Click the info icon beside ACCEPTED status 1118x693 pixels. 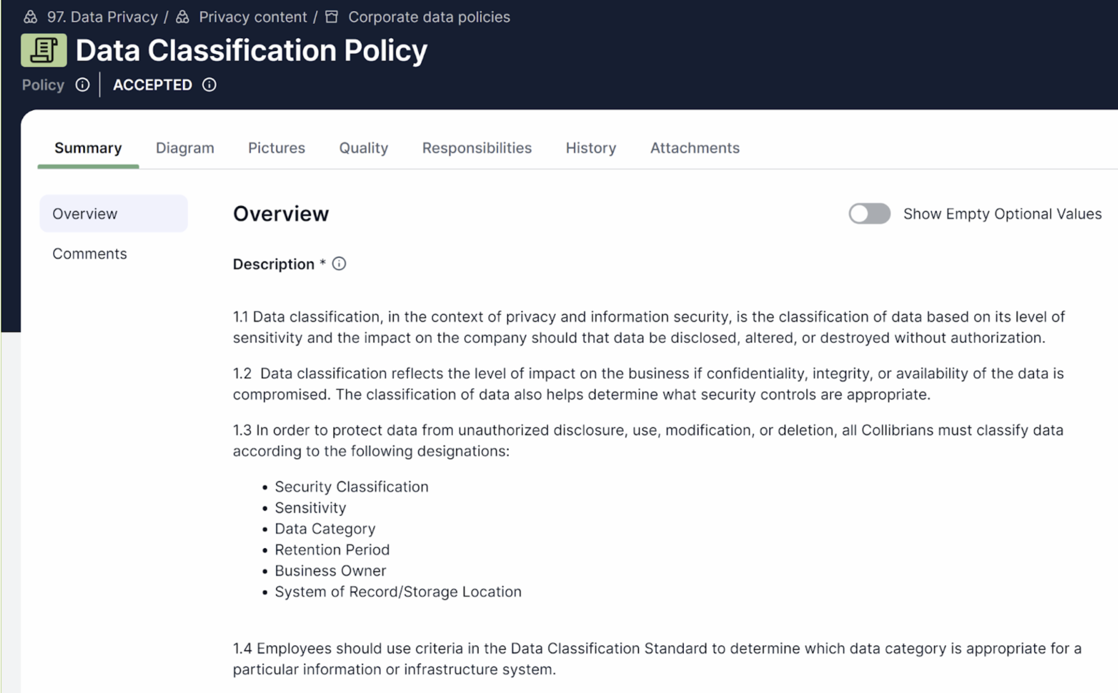[209, 84]
